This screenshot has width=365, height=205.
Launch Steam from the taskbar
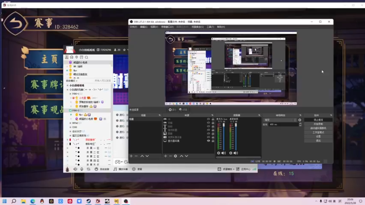pos(89,201)
